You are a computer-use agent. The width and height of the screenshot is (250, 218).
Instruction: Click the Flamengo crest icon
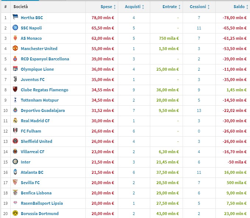click(15, 89)
